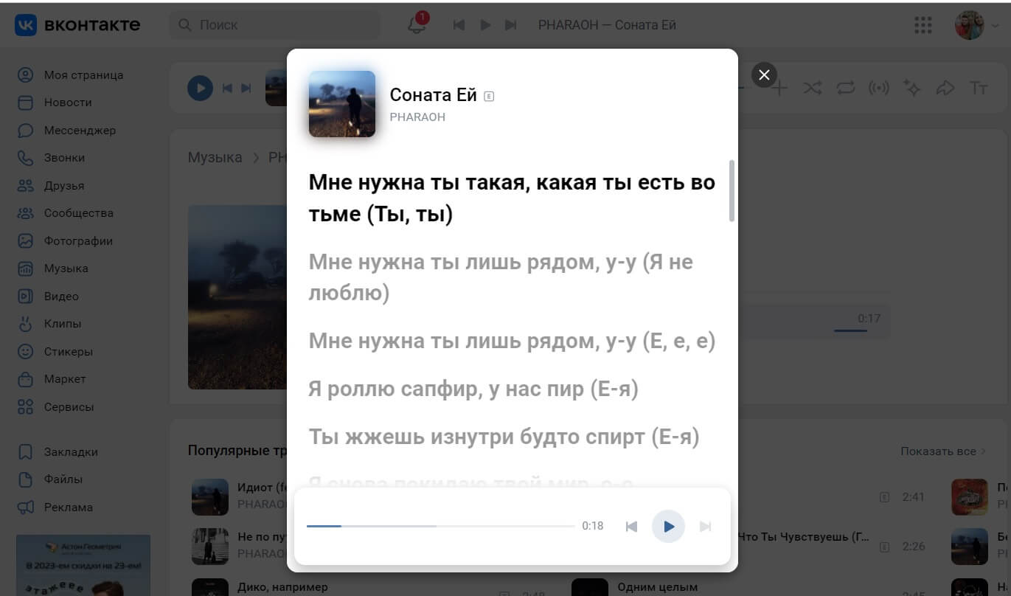Viewport: 1011px width, 596px height.
Task: Open the PHARAOH artist link in popup
Action: tap(417, 117)
